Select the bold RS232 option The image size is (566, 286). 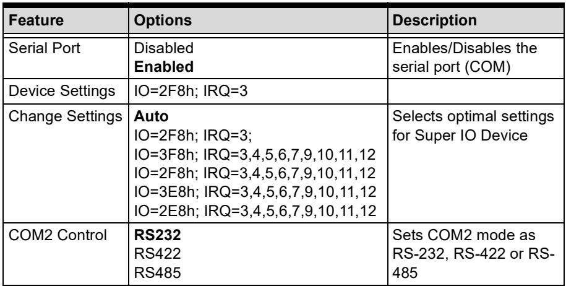[x=157, y=235]
